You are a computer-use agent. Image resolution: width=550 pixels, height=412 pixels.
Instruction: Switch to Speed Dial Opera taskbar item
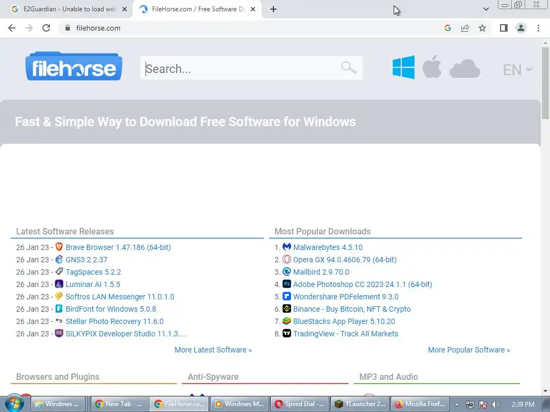point(301,404)
